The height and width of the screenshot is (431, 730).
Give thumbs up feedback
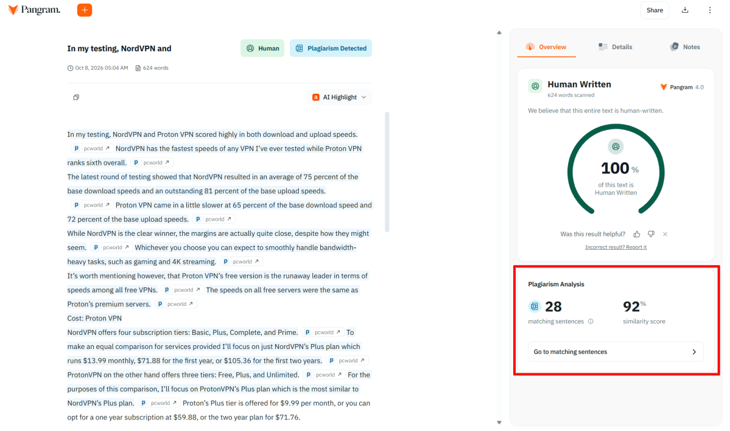point(636,234)
